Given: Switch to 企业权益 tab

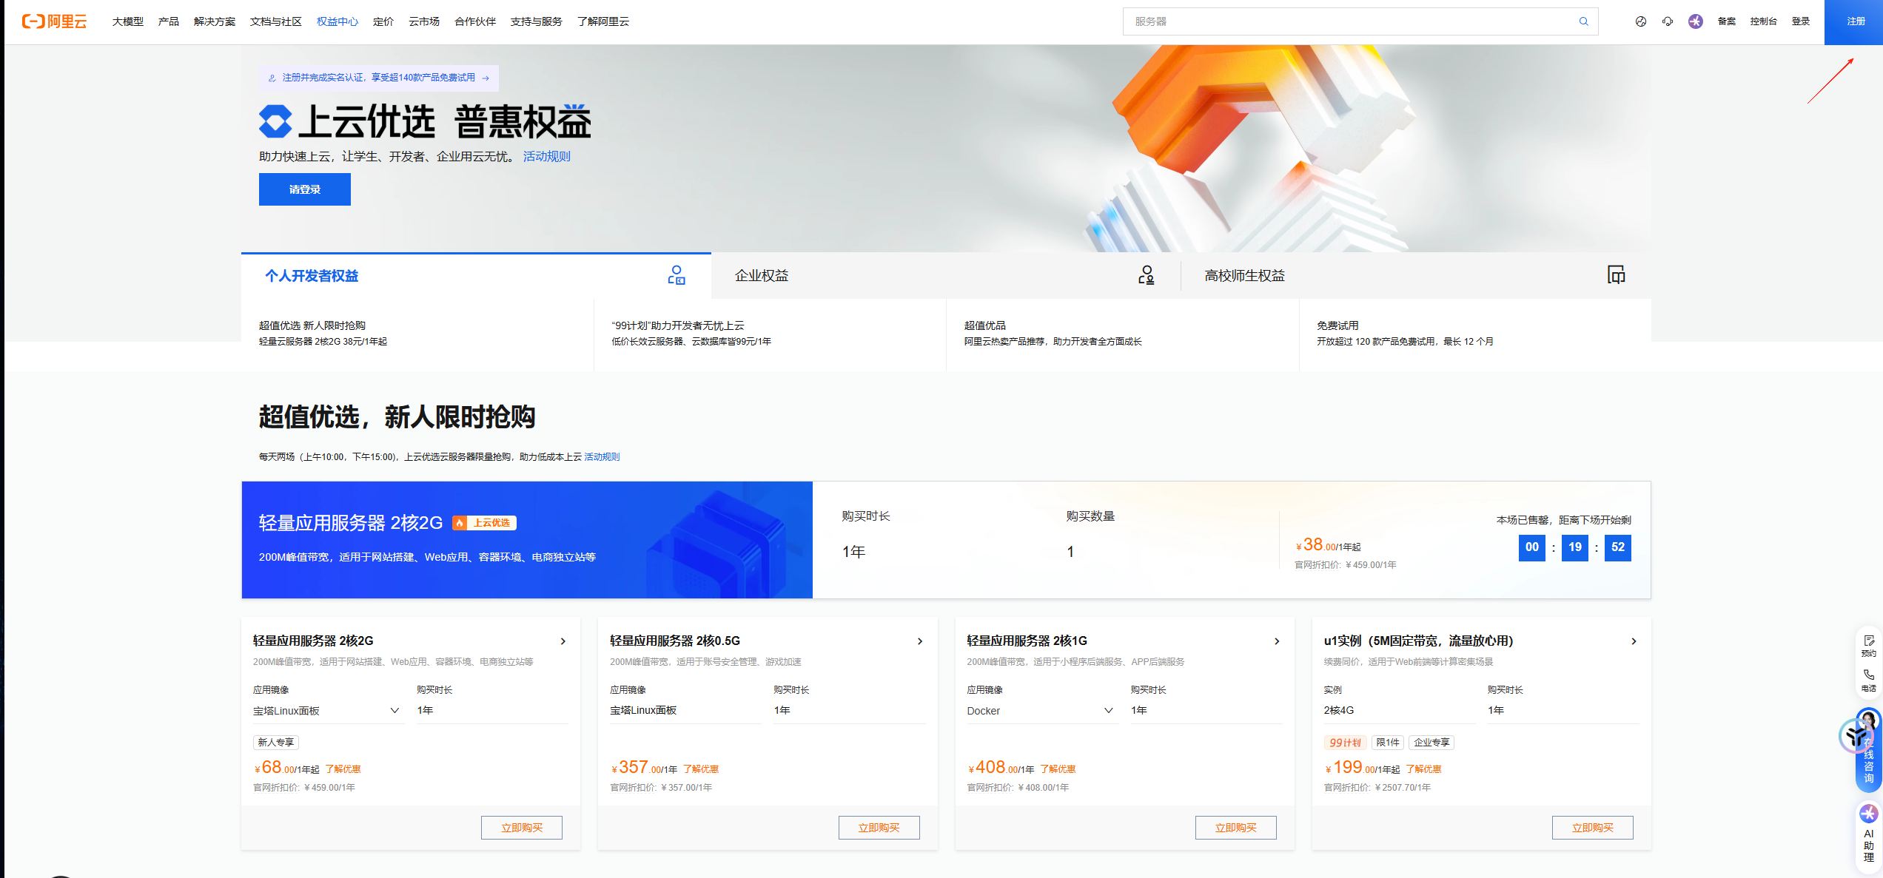Looking at the screenshot, I should point(761,276).
